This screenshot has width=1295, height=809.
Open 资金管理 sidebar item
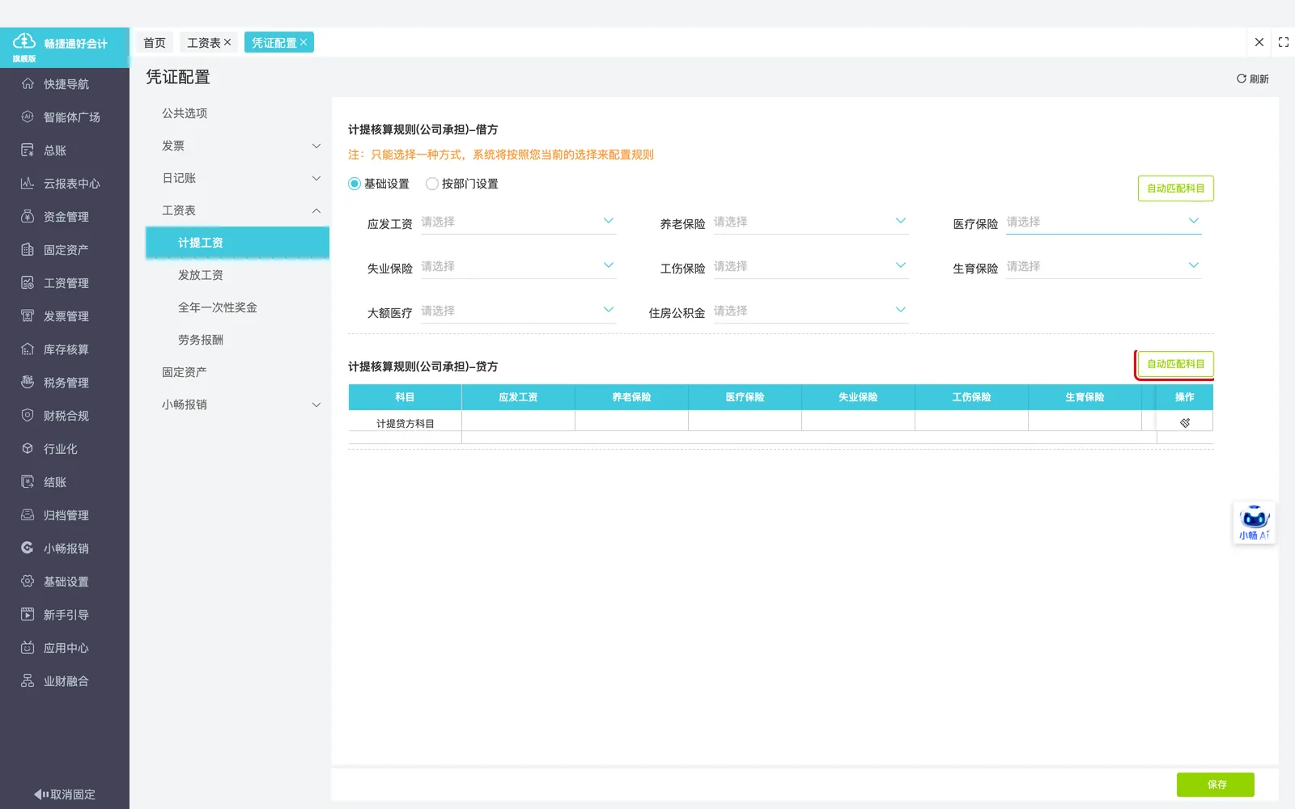(x=65, y=217)
